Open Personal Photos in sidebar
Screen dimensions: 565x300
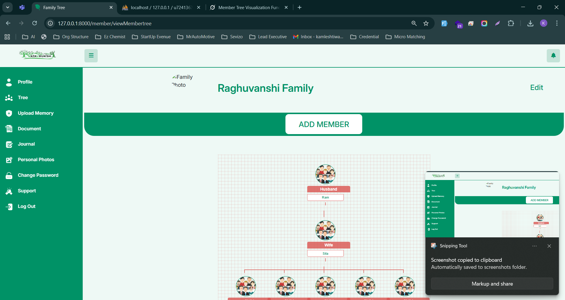click(36, 160)
